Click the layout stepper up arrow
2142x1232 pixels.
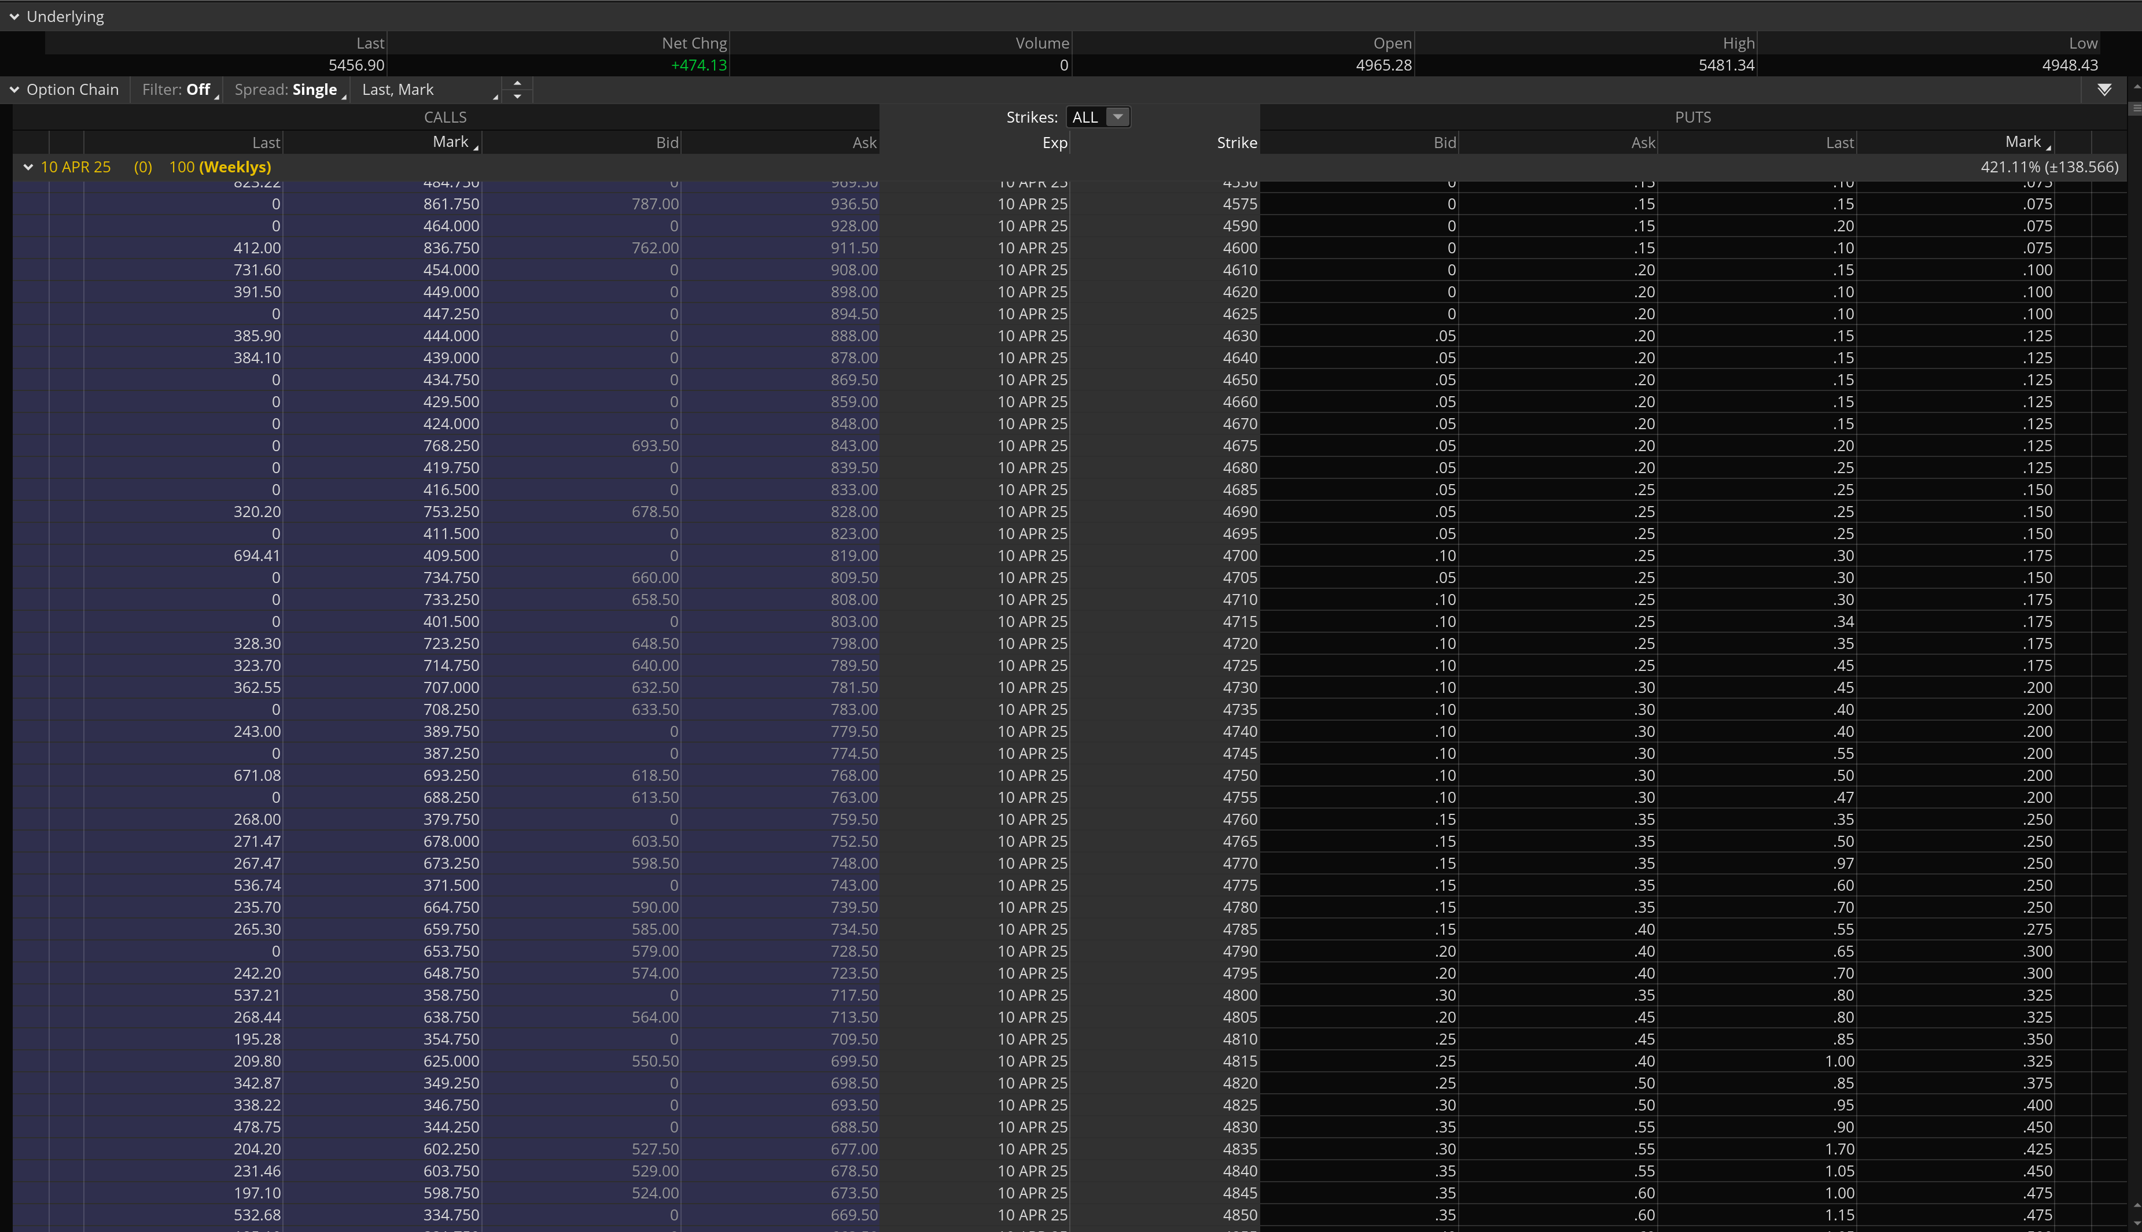(517, 83)
